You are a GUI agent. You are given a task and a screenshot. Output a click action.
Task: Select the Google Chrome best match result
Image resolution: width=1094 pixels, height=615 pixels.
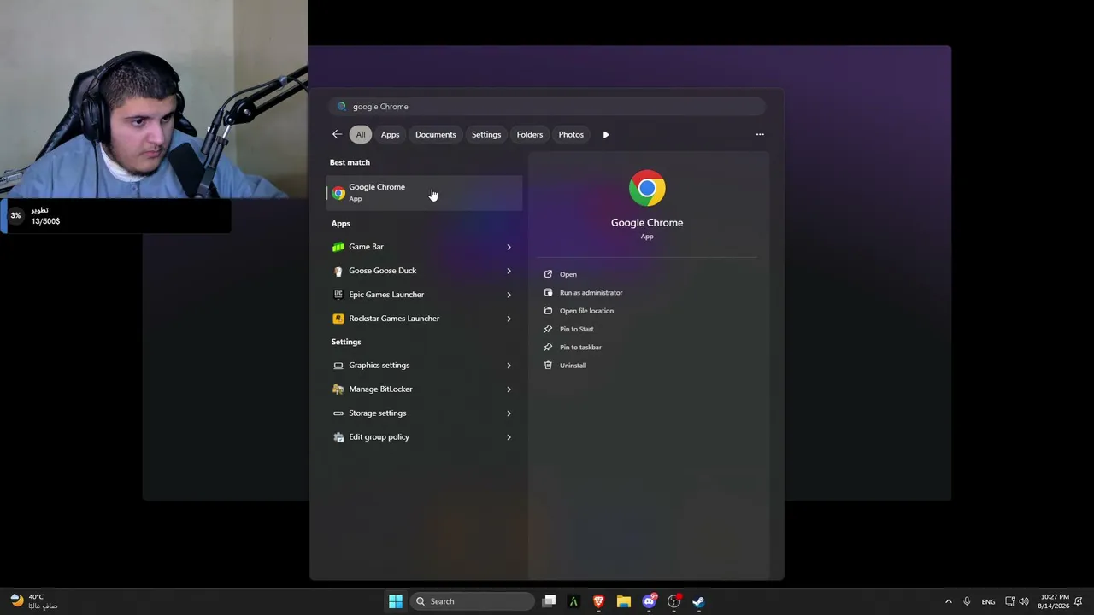point(424,193)
